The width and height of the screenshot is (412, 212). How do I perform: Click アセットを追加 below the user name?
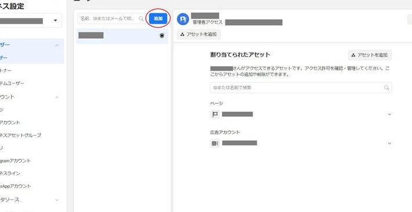(199, 34)
